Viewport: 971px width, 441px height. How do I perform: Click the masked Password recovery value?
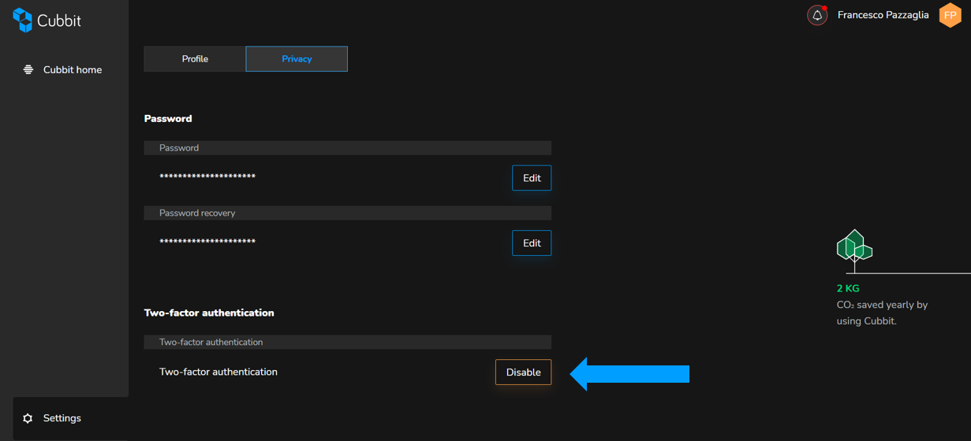pyautogui.click(x=207, y=243)
